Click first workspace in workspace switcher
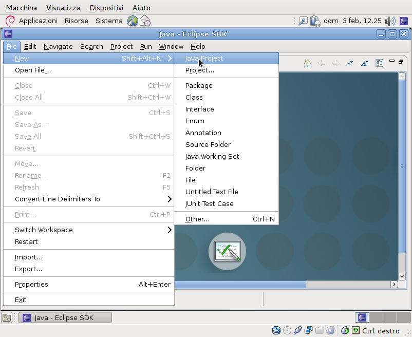This screenshot has width=412, height=337. pos(362,317)
